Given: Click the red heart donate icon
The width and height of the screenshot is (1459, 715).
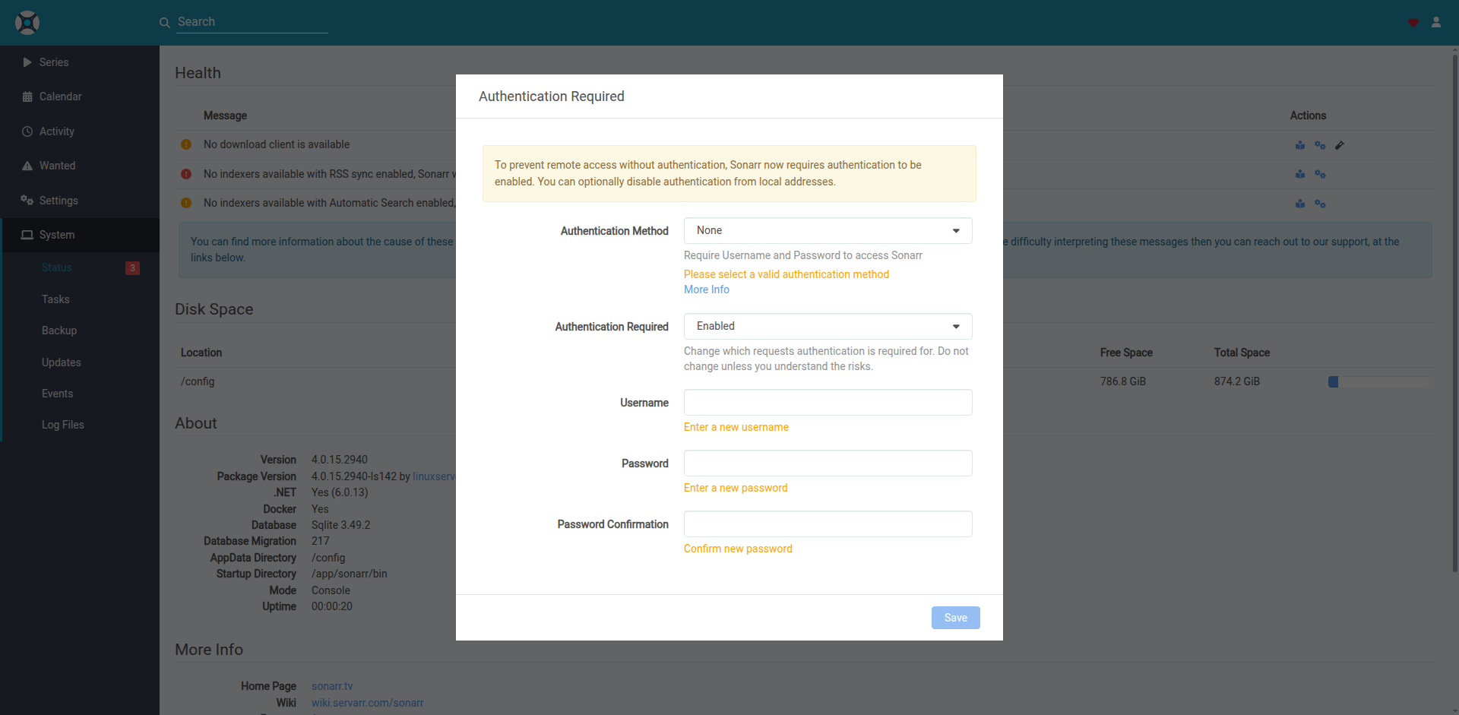Looking at the screenshot, I should (x=1413, y=23).
